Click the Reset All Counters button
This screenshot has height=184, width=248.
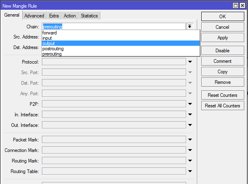pyautogui.click(x=222, y=106)
